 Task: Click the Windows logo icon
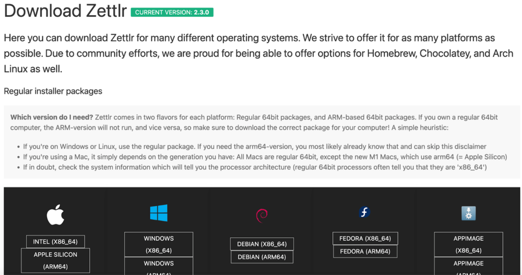(159, 213)
